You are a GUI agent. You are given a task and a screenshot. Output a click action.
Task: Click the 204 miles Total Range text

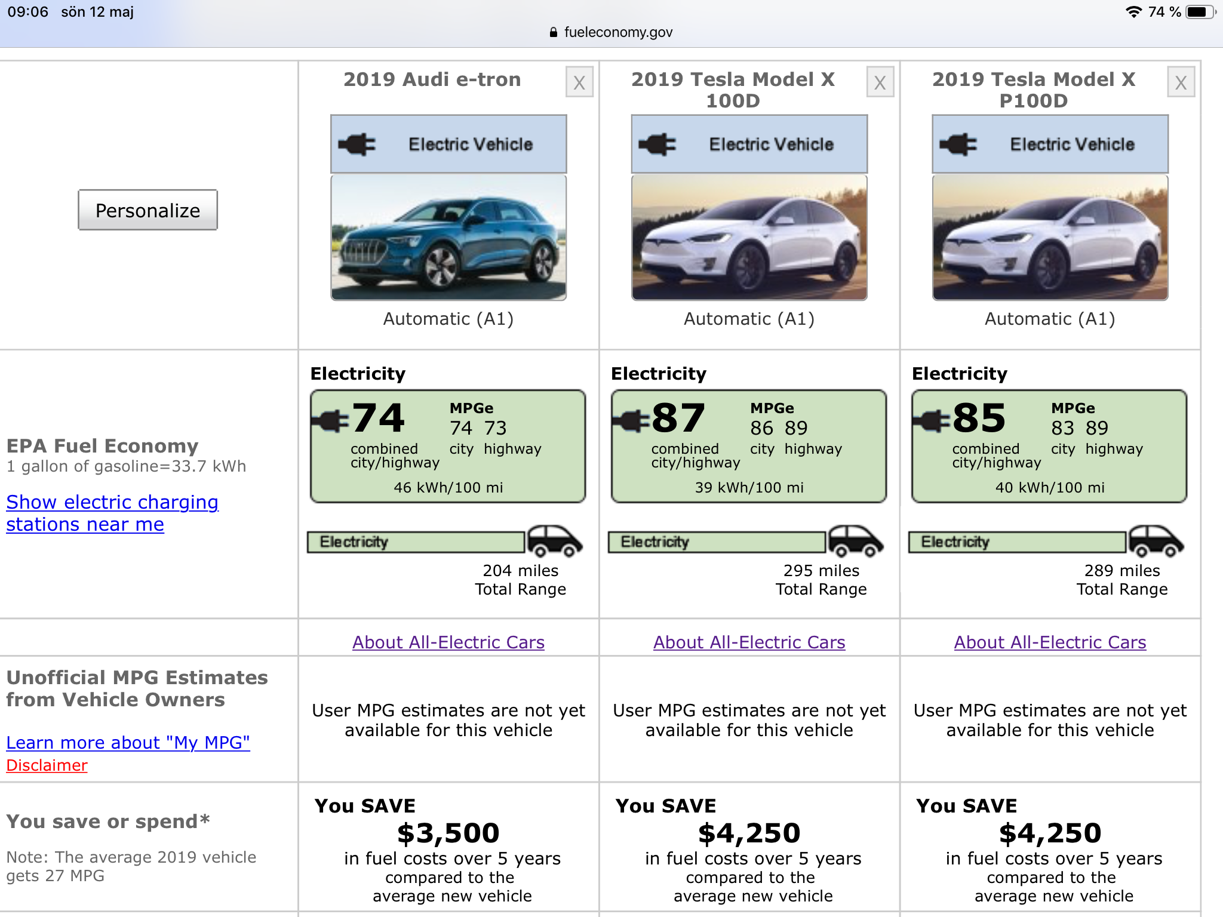tap(521, 580)
